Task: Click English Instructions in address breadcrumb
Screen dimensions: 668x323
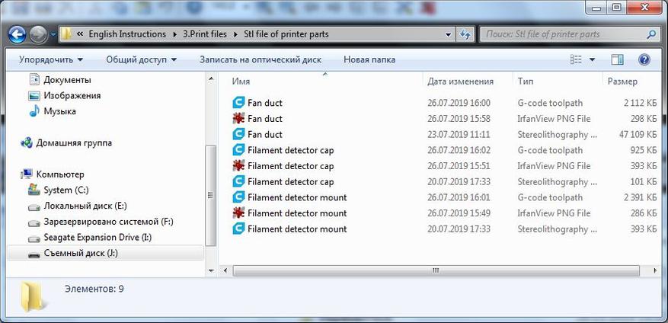Action: pyautogui.click(x=126, y=34)
